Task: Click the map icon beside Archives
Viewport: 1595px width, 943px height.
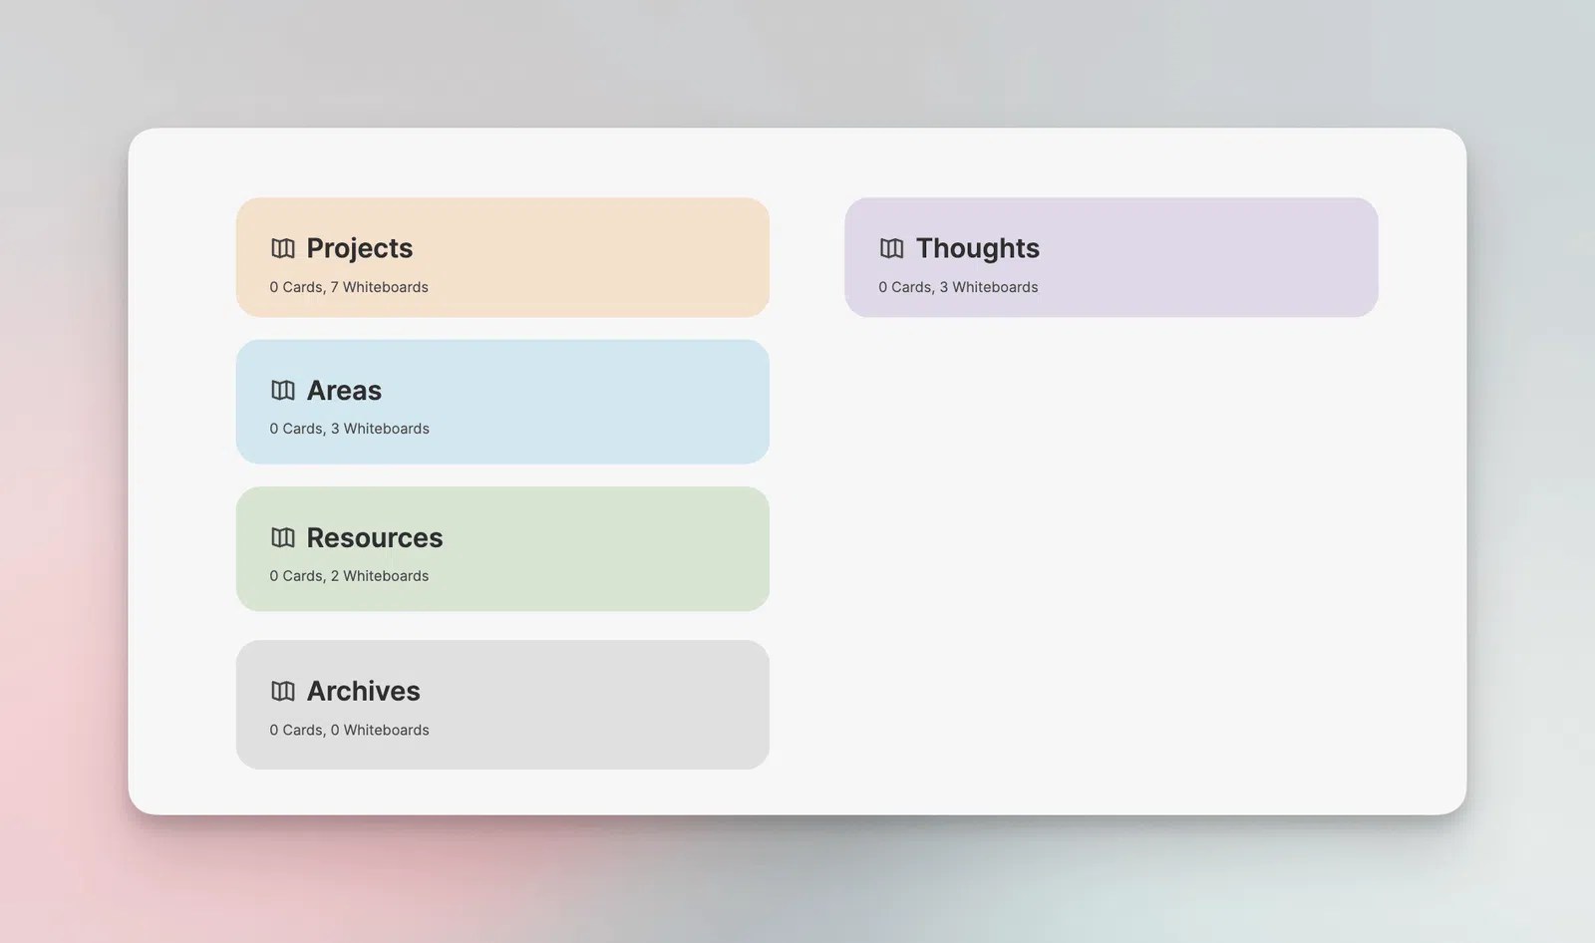Action: point(283,691)
